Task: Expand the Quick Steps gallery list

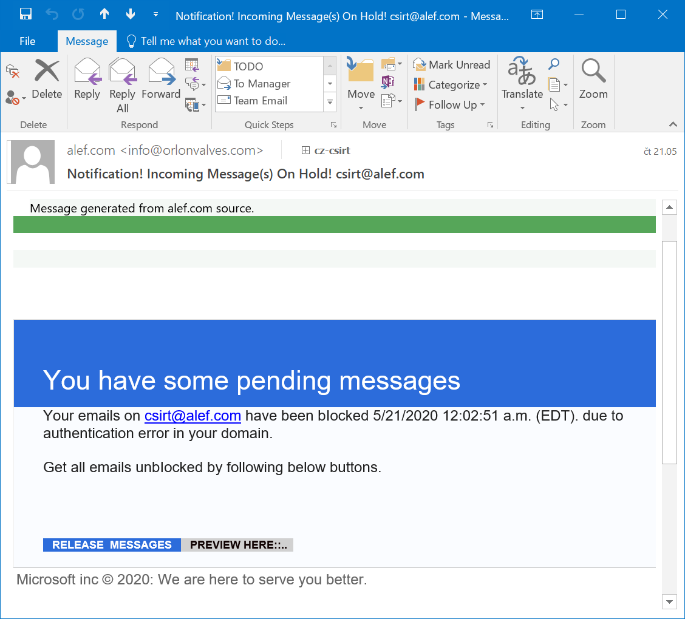Action: [x=330, y=103]
